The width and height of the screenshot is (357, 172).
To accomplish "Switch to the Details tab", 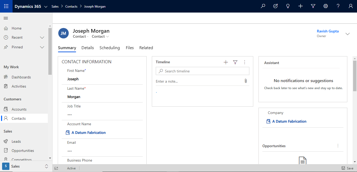I will pos(88,48).
